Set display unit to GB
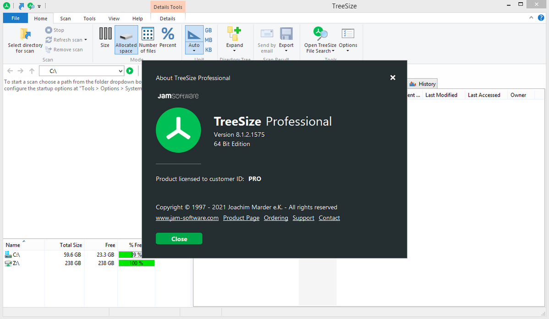The image size is (549, 319). (209, 30)
